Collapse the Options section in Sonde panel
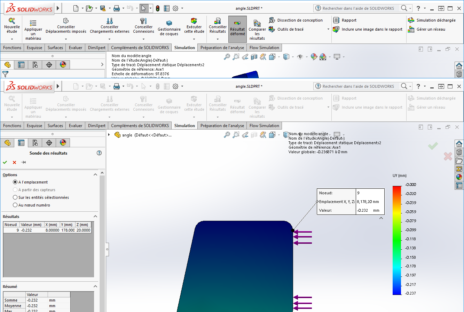 click(95, 175)
